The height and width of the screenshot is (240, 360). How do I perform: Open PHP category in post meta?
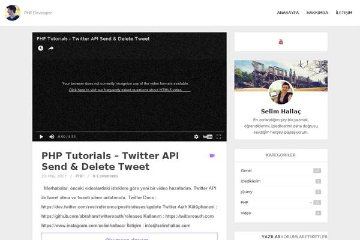(x=79, y=176)
